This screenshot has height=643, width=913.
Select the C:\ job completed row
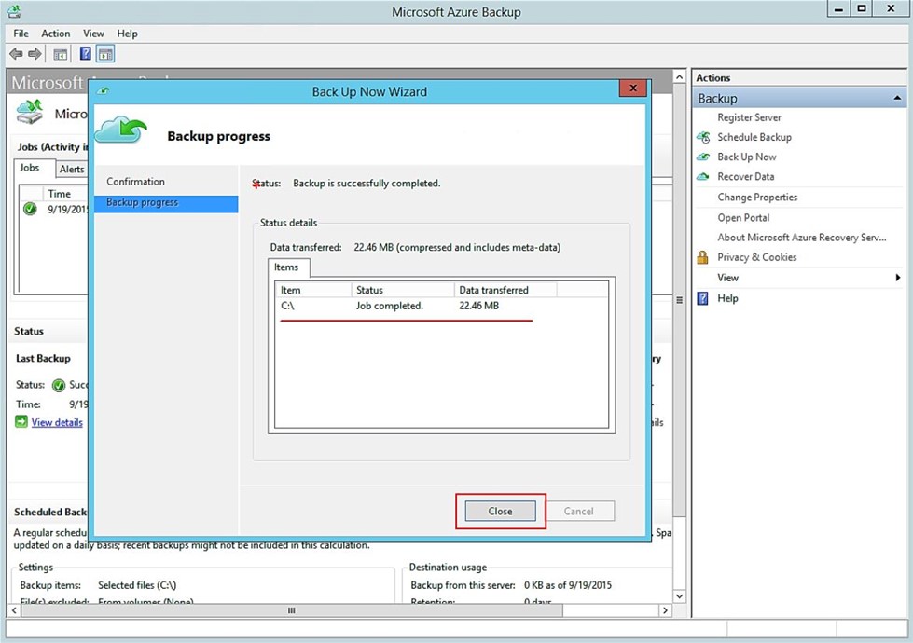[392, 306]
